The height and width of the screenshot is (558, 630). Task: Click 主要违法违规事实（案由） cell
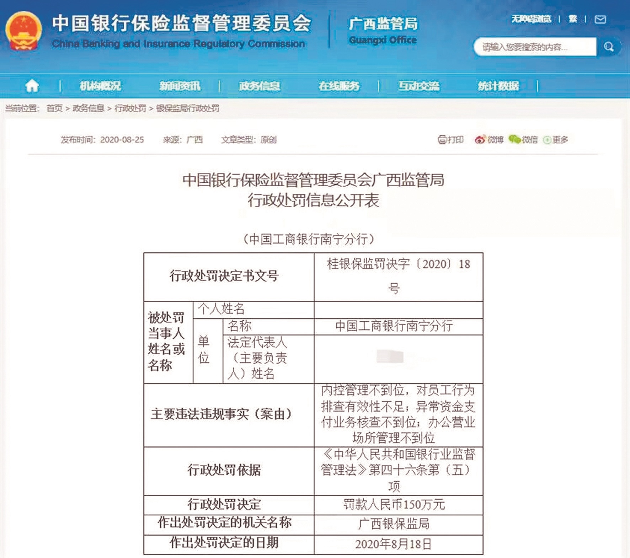pos(229,415)
